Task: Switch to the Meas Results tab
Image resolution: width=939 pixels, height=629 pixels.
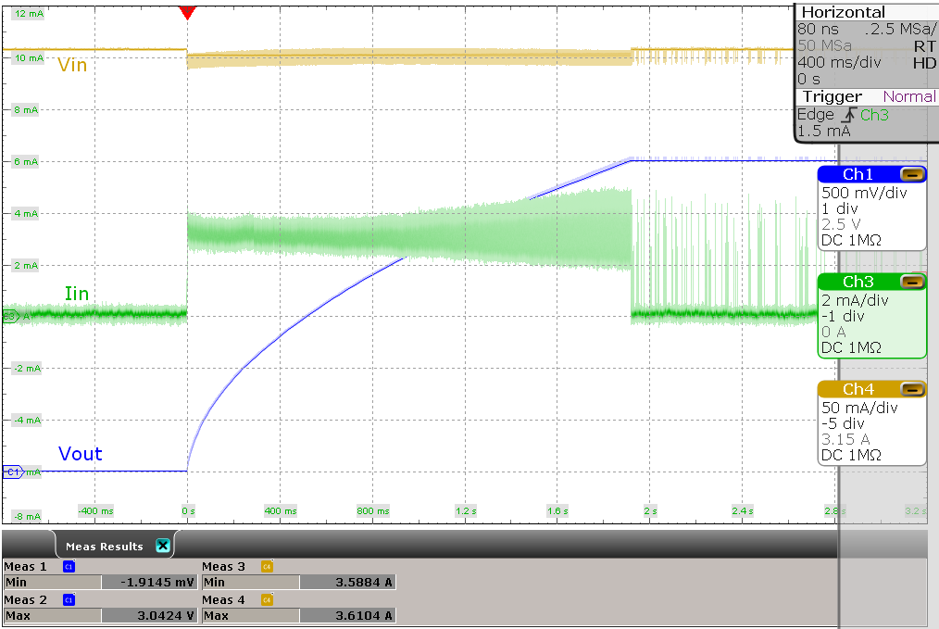Action: click(105, 545)
